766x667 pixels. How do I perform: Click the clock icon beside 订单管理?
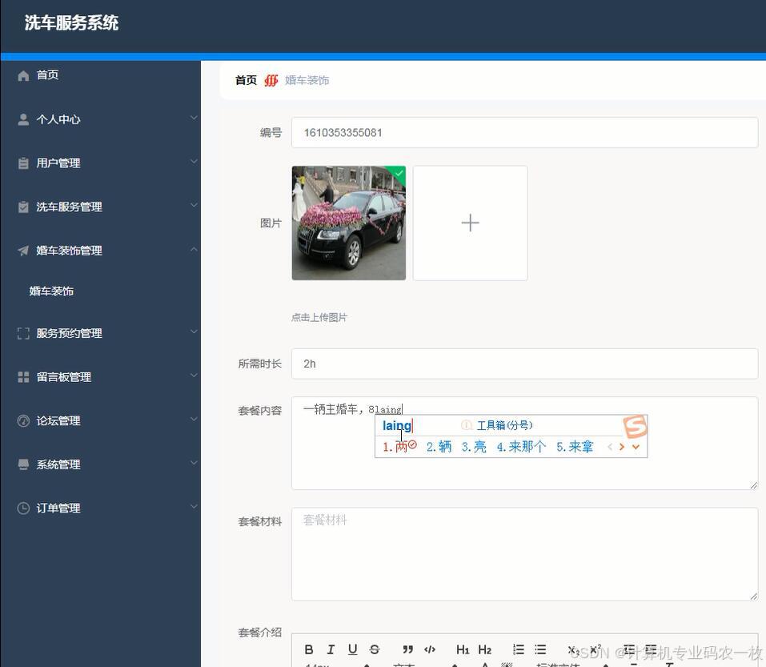click(23, 508)
